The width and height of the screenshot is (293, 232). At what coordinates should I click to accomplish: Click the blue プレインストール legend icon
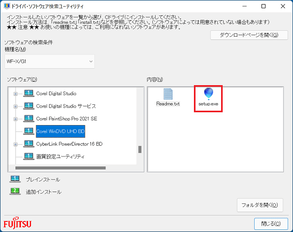click(15, 179)
